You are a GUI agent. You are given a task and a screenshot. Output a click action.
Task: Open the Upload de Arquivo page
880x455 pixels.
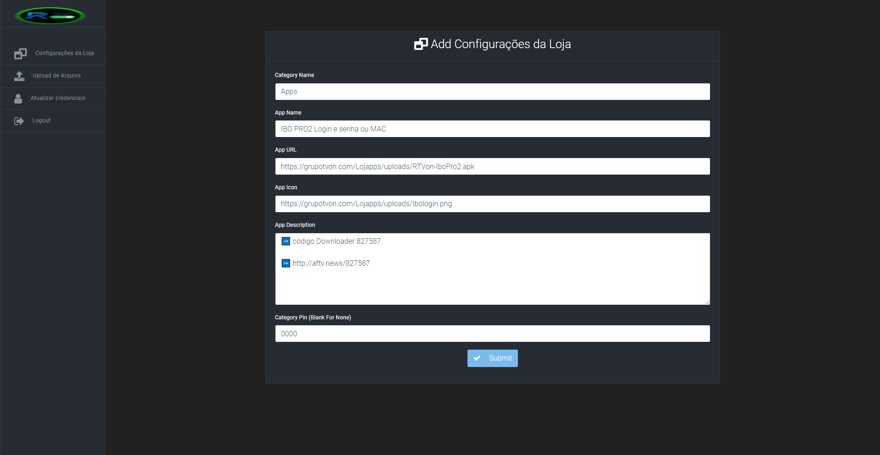click(x=56, y=76)
